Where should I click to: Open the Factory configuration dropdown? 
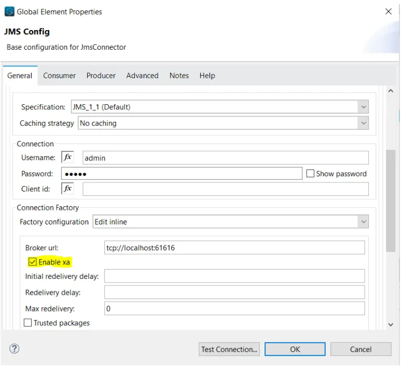(230, 222)
